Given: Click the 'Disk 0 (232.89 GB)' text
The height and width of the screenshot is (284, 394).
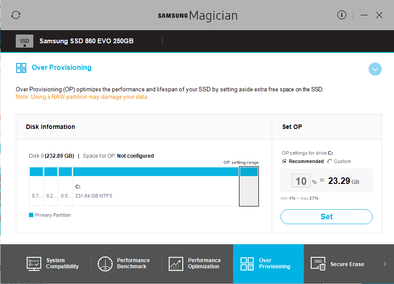Looking at the screenshot, I should (52, 156).
